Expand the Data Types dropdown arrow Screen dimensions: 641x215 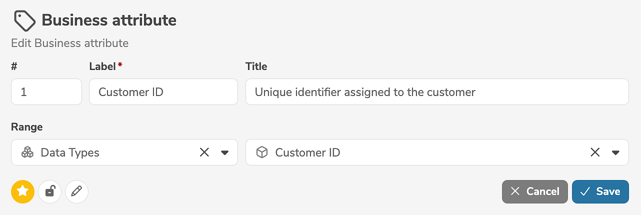point(225,152)
